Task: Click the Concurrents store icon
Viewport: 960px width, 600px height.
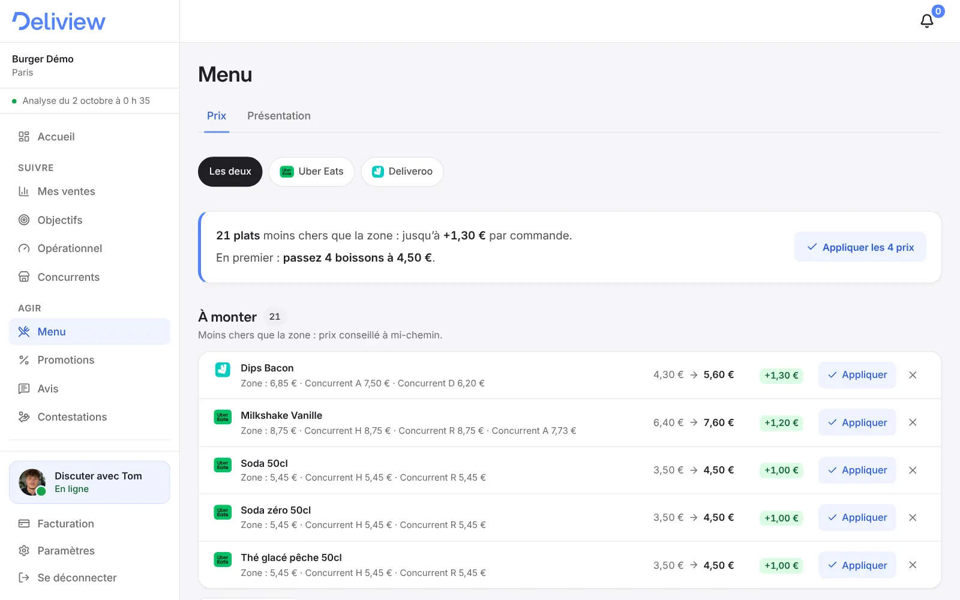Action: click(24, 277)
